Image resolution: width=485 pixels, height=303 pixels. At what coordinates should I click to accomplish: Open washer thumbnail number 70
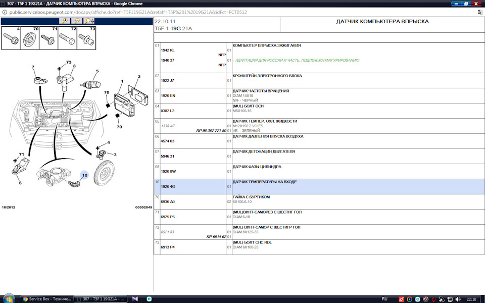click(x=30, y=38)
